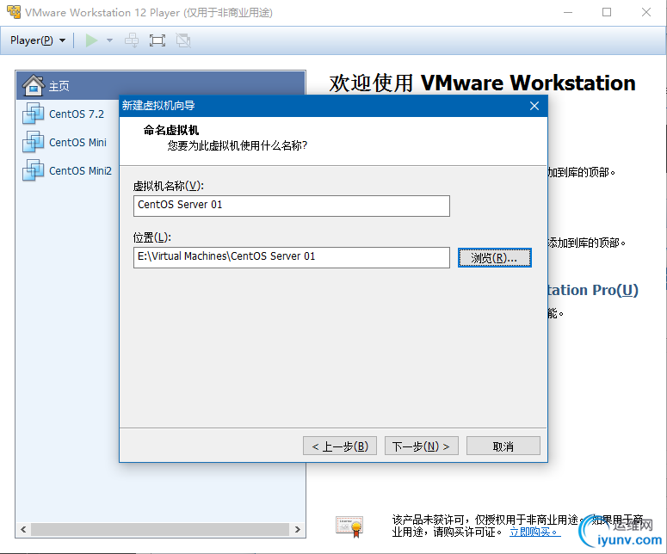Enter full screen mode icon
The height and width of the screenshot is (554, 667).
157,40
